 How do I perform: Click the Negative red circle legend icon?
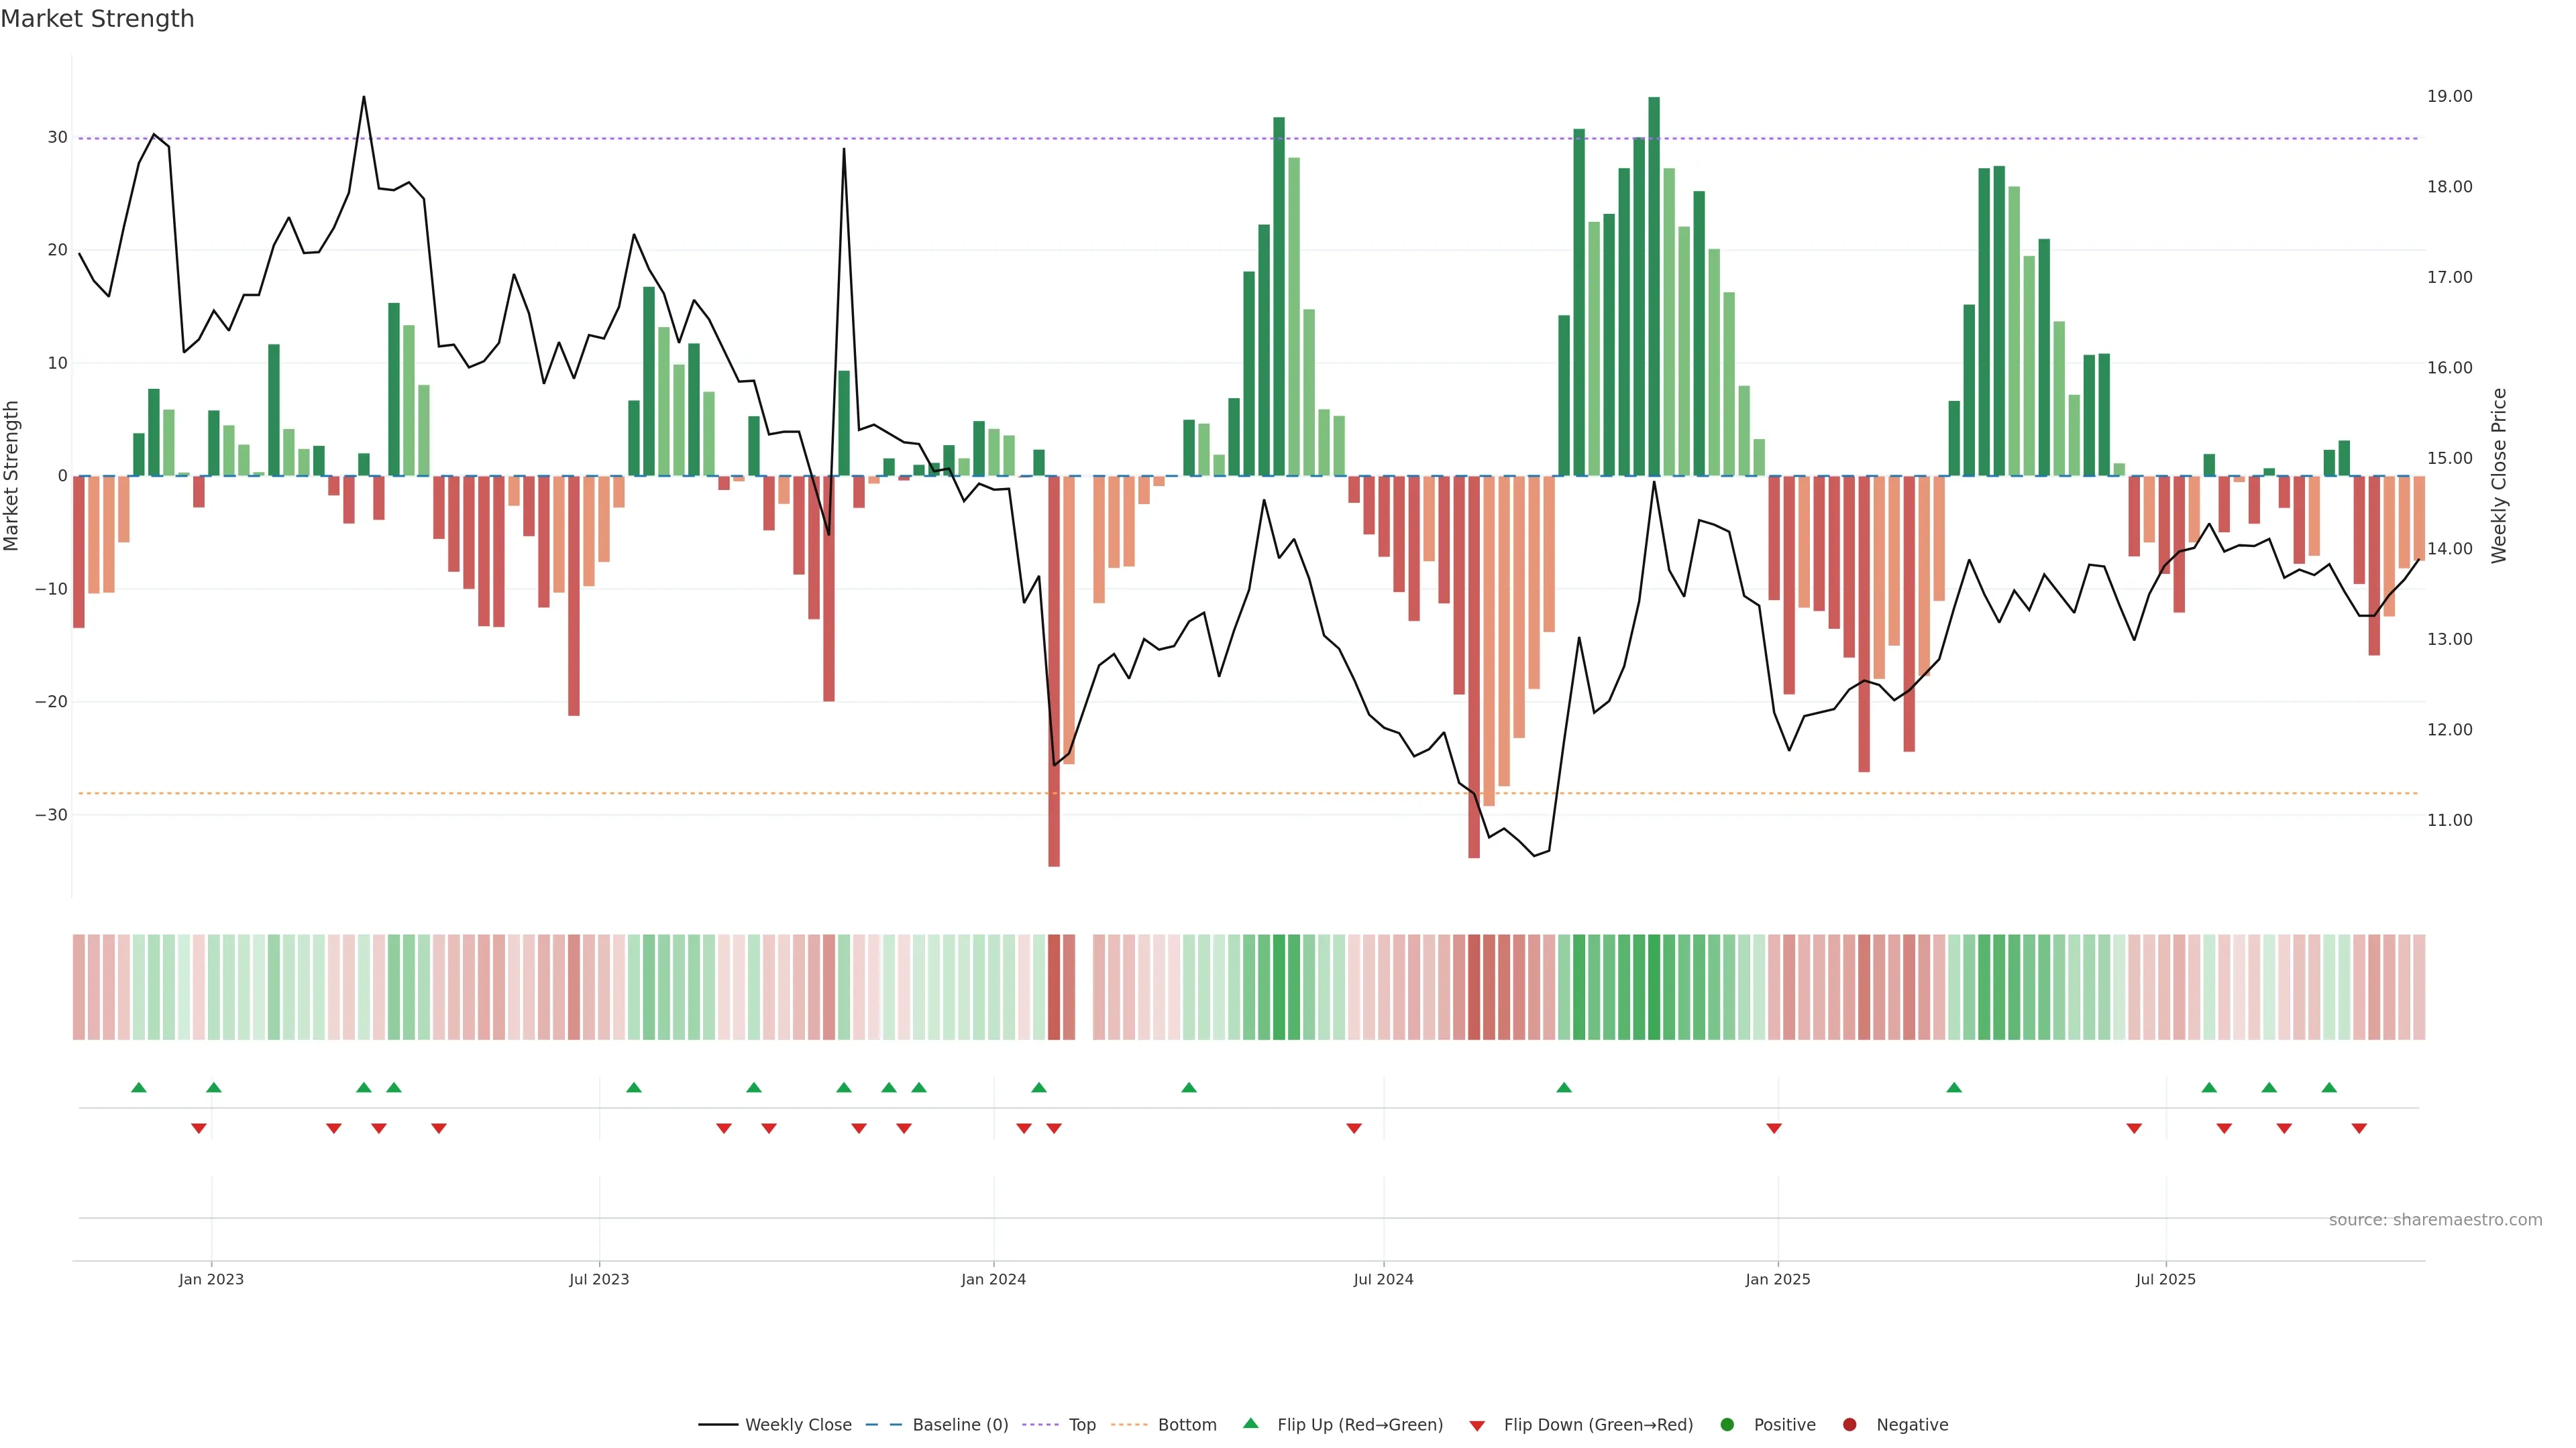[1849, 1424]
